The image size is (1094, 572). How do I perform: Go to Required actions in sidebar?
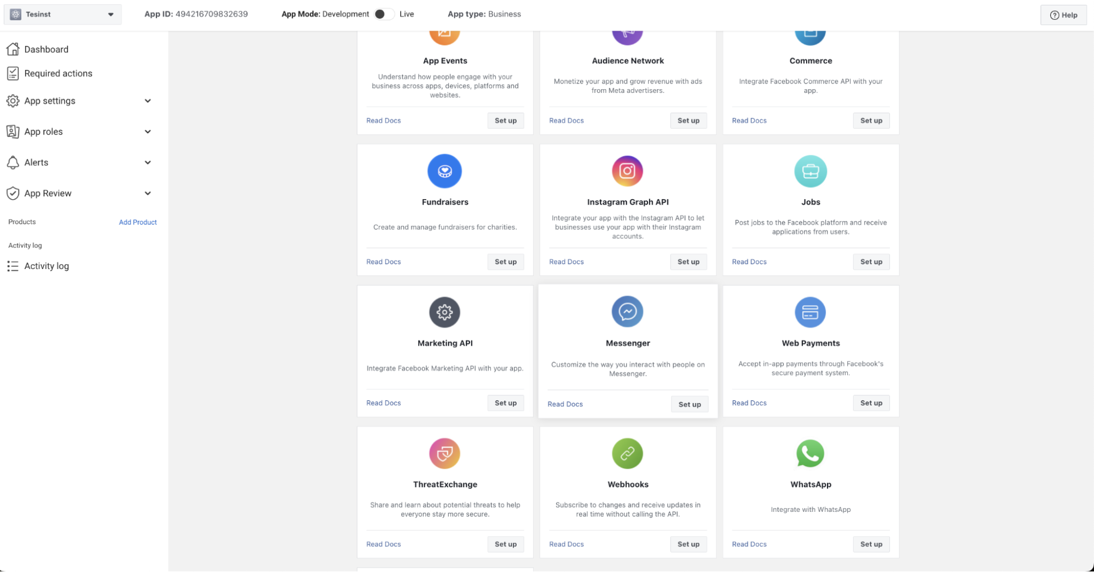pos(58,73)
